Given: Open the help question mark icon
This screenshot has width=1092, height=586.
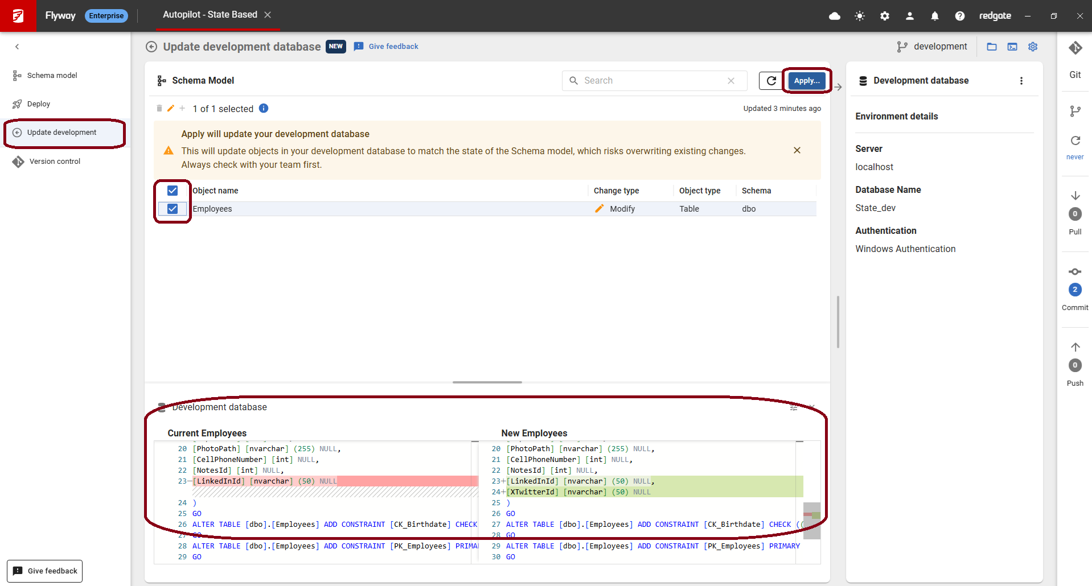Looking at the screenshot, I should click(x=960, y=16).
